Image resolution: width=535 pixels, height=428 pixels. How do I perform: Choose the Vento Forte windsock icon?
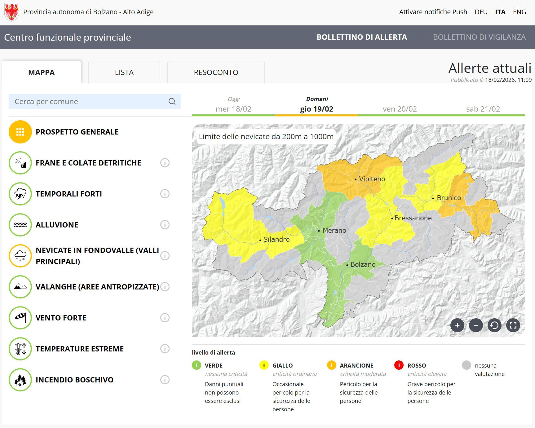click(20, 318)
